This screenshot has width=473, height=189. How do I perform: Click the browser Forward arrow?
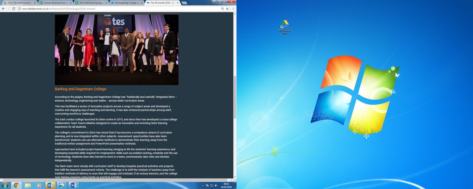tap(8, 8)
